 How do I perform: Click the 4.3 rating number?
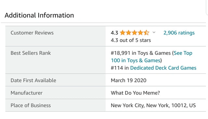(114, 33)
